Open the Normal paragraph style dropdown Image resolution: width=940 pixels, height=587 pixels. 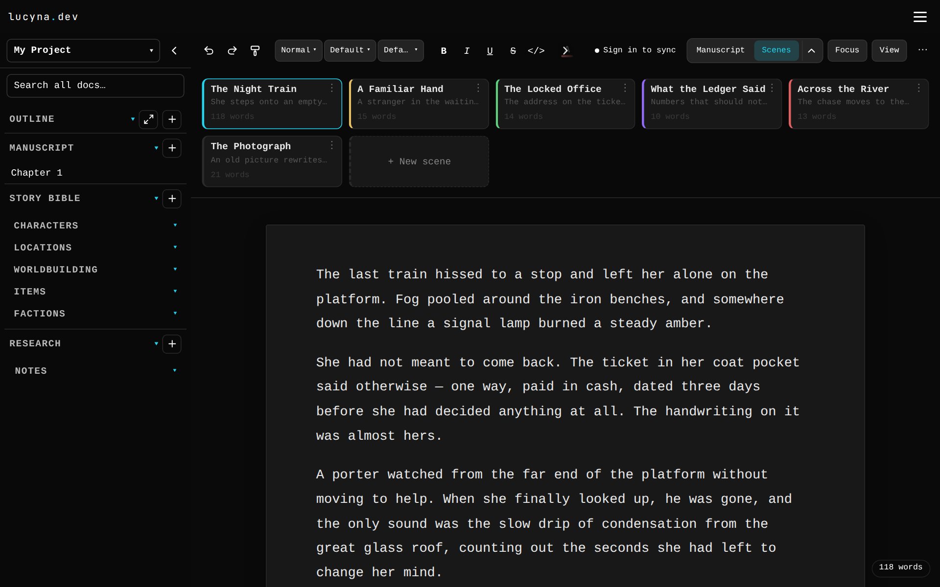298,50
